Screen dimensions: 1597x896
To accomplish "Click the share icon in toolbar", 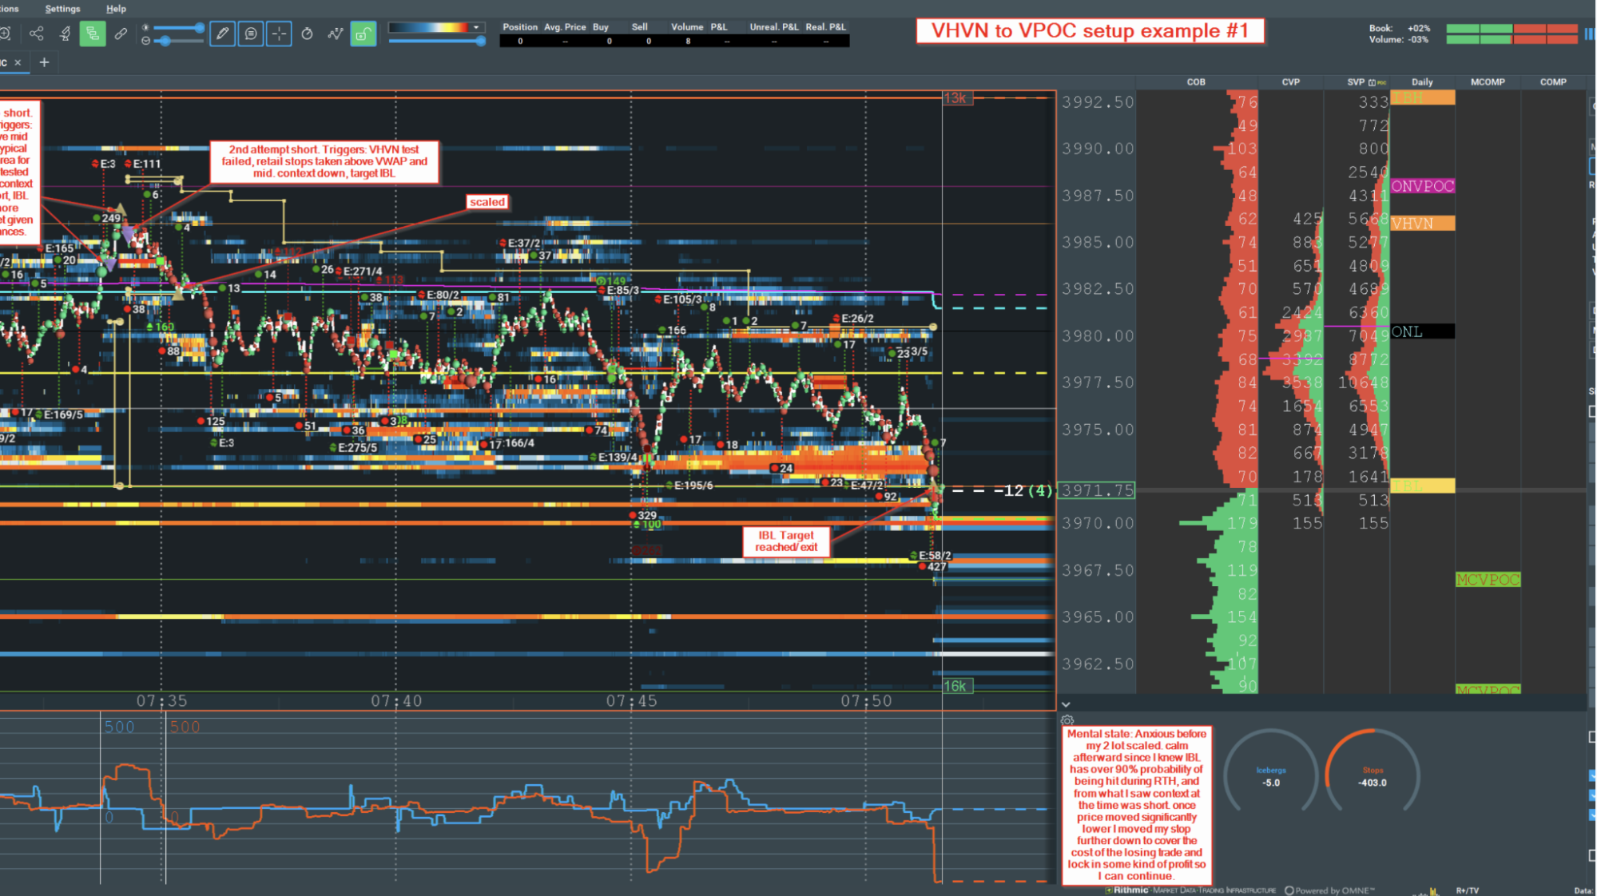I will click(36, 34).
